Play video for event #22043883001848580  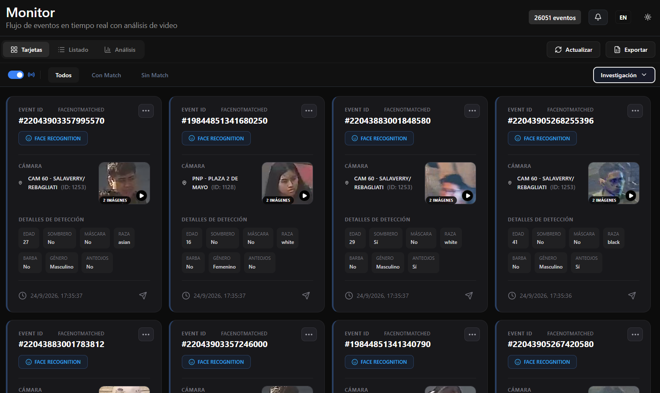(468, 195)
